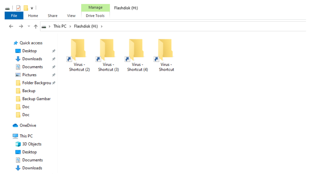Image resolution: width=315 pixels, height=182 pixels.
Task: Click the New Folder quick access icon
Action: (x=26, y=8)
